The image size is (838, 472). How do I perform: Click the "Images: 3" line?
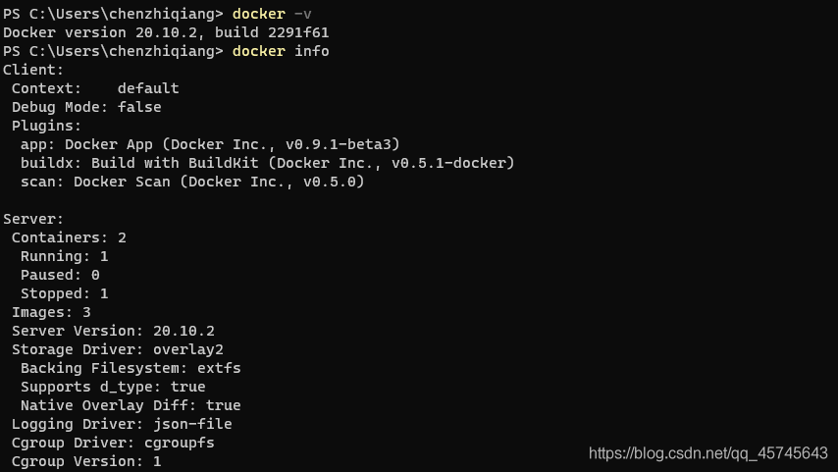(x=51, y=312)
